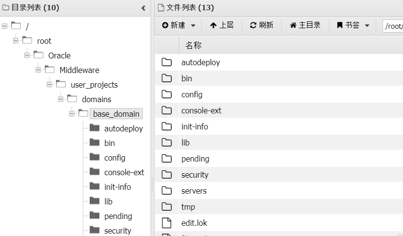Open the 书签 bookmark icon

coord(340,25)
